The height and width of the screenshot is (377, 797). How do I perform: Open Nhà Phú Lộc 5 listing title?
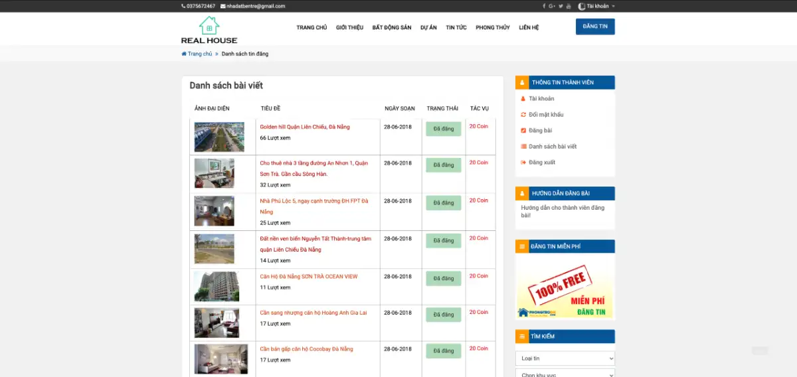313,206
